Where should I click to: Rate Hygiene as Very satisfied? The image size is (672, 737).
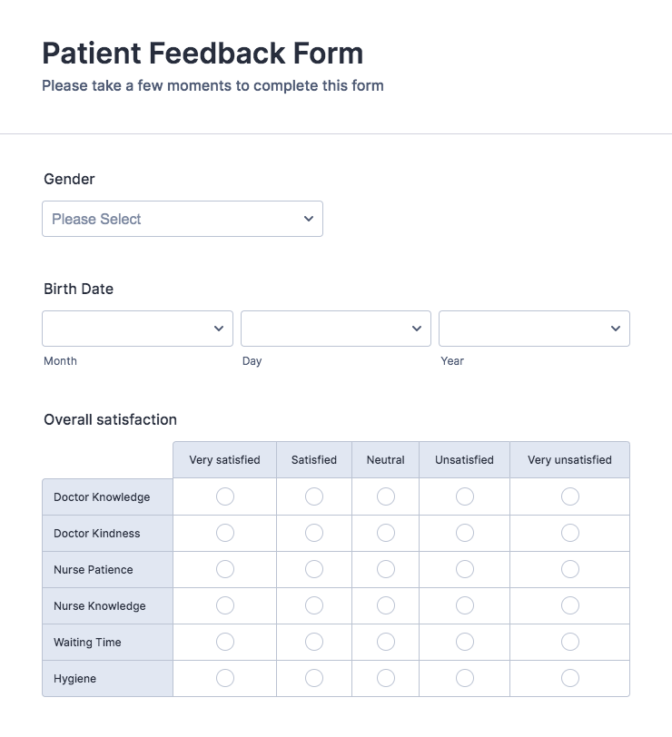(x=225, y=678)
